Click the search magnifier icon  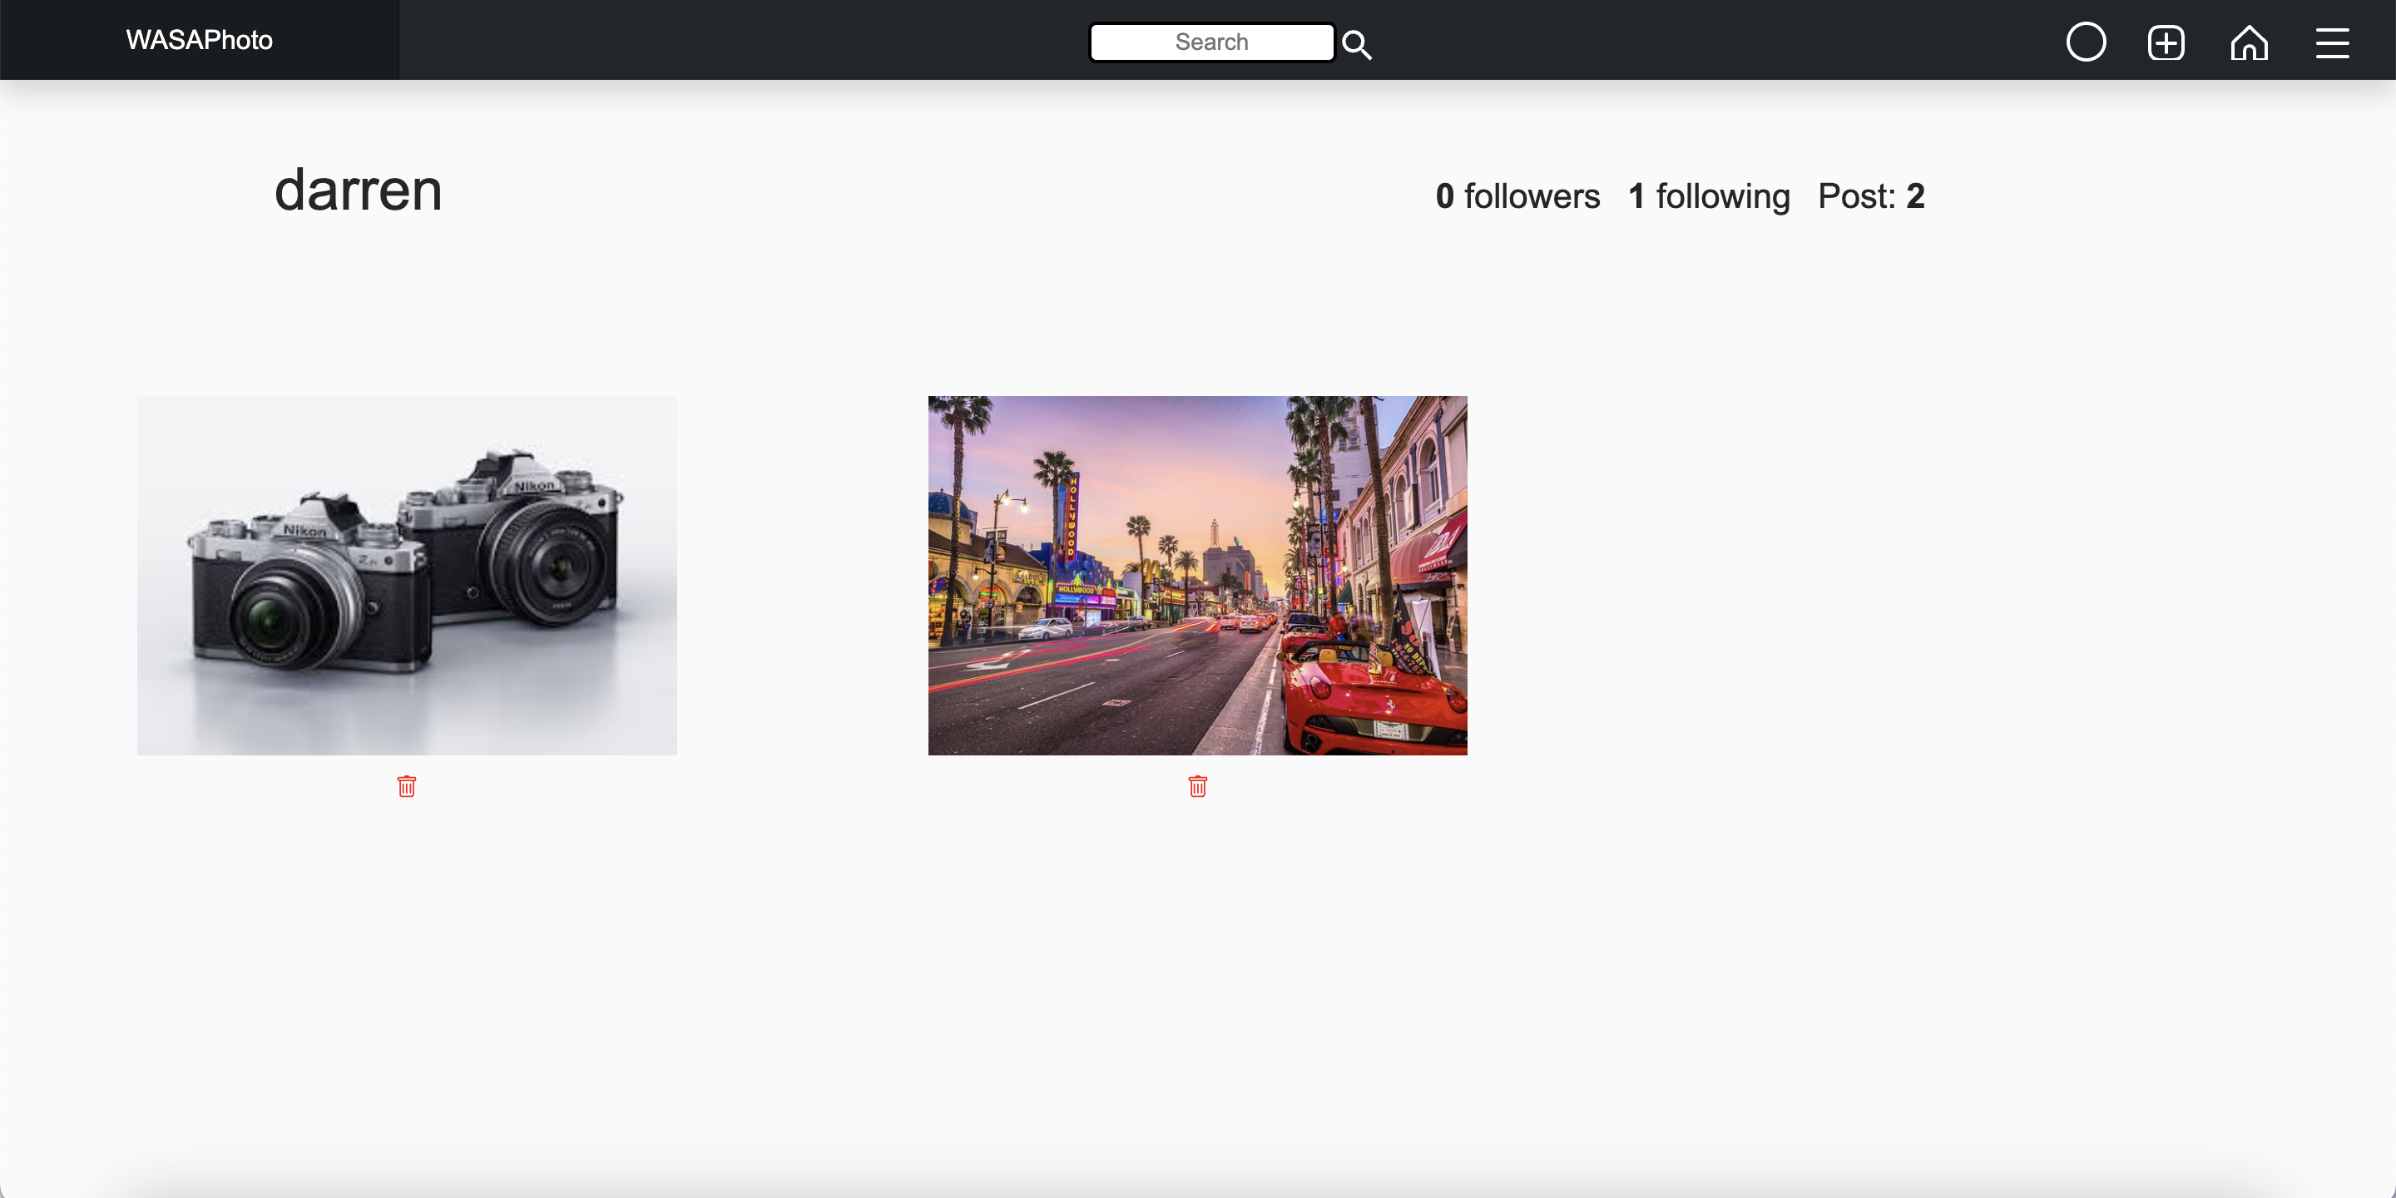(1357, 44)
